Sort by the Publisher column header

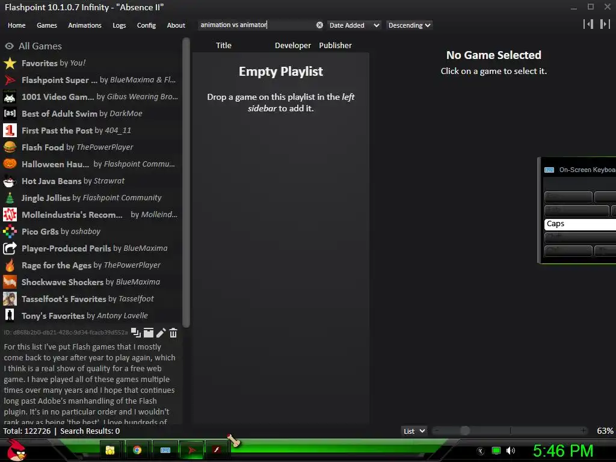pos(335,45)
